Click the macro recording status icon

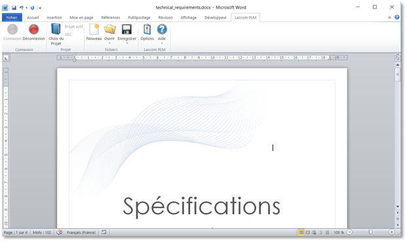pyautogui.click(x=104, y=232)
